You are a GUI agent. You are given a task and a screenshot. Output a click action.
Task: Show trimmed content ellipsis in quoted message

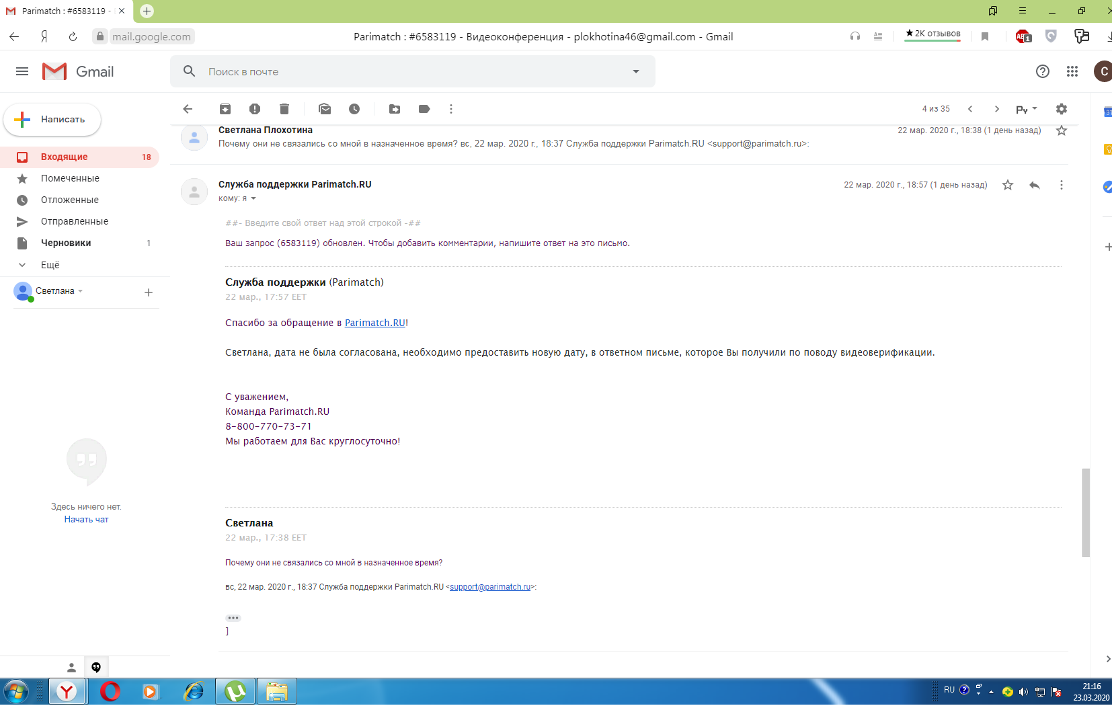pyautogui.click(x=233, y=618)
